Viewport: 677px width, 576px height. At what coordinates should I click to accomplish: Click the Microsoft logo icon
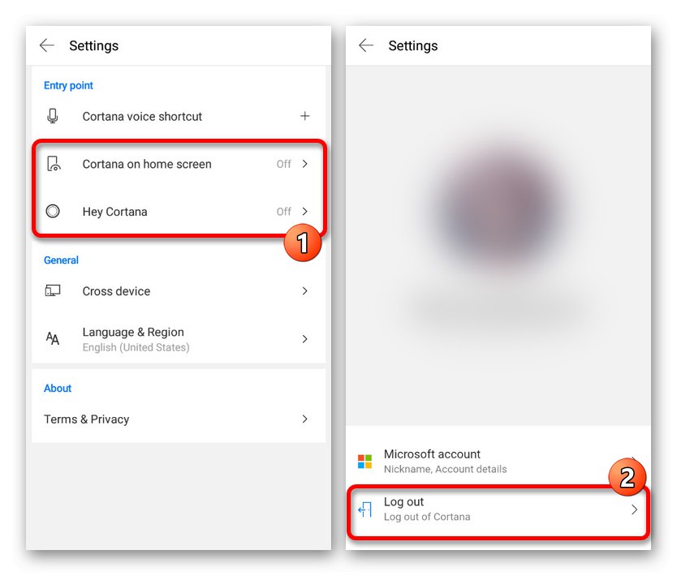coord(365,462)
